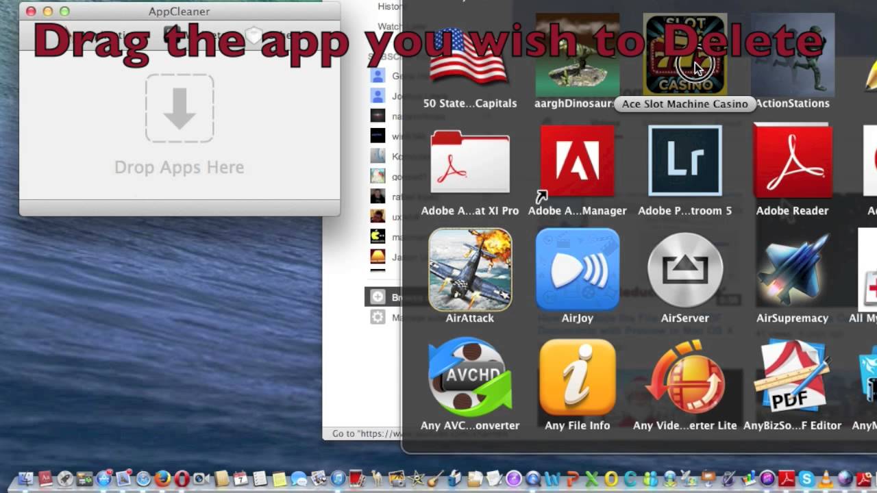Open the AirAttack game icon

pos(470,269)
